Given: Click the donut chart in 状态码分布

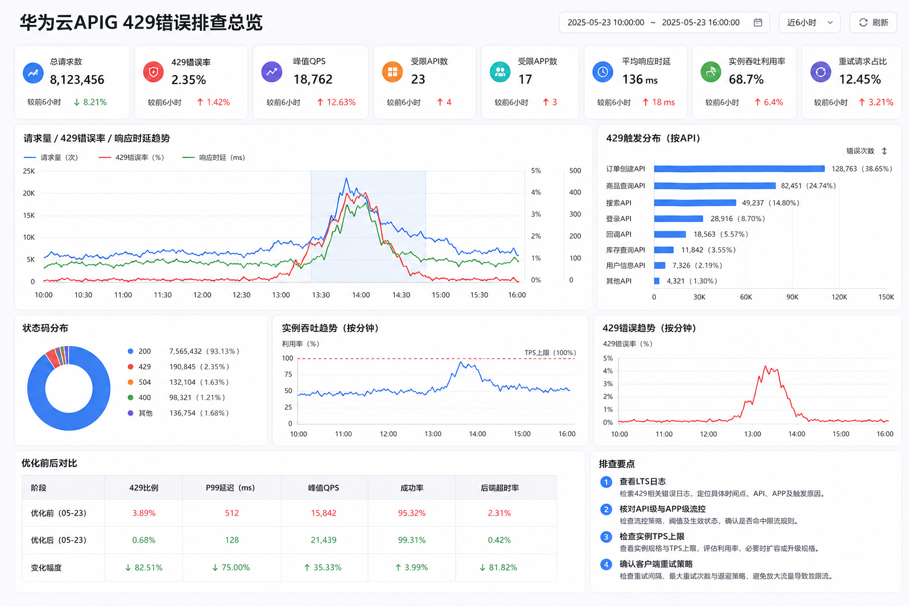Looking at the screenshot, I should (x=69, y=388).
